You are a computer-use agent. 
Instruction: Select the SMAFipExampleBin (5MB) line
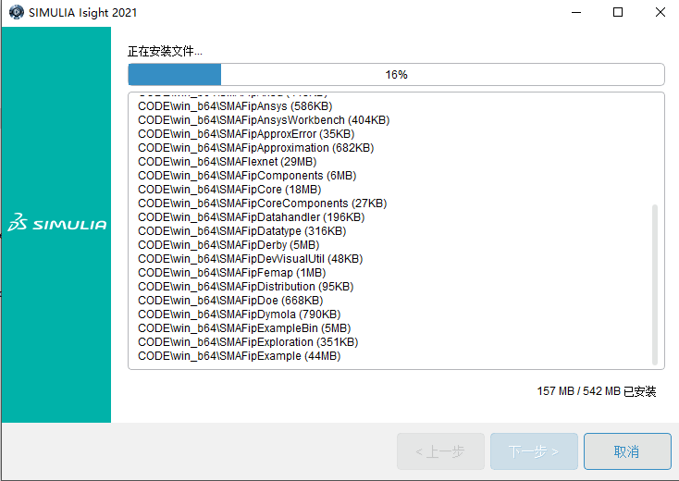244,328
